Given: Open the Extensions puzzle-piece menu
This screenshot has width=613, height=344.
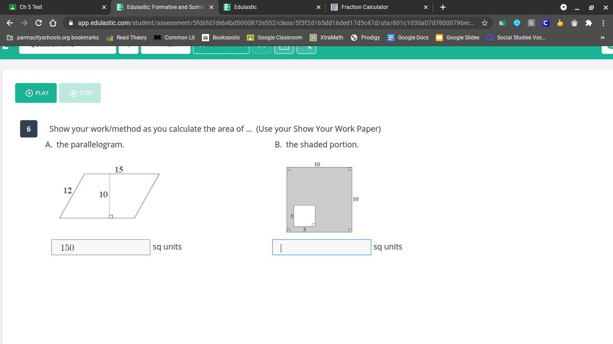Looking at the screenshot, I should click(x=589, y=23).
